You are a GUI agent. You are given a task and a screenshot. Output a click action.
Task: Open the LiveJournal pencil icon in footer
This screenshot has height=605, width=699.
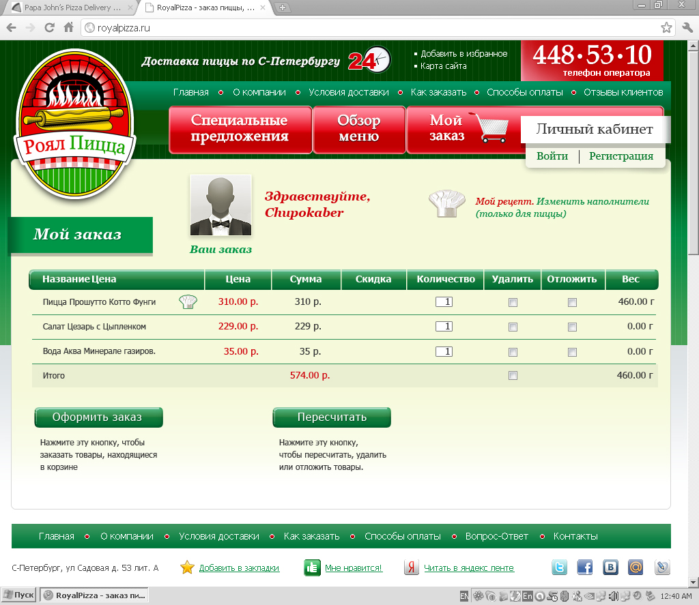(662, 567)
